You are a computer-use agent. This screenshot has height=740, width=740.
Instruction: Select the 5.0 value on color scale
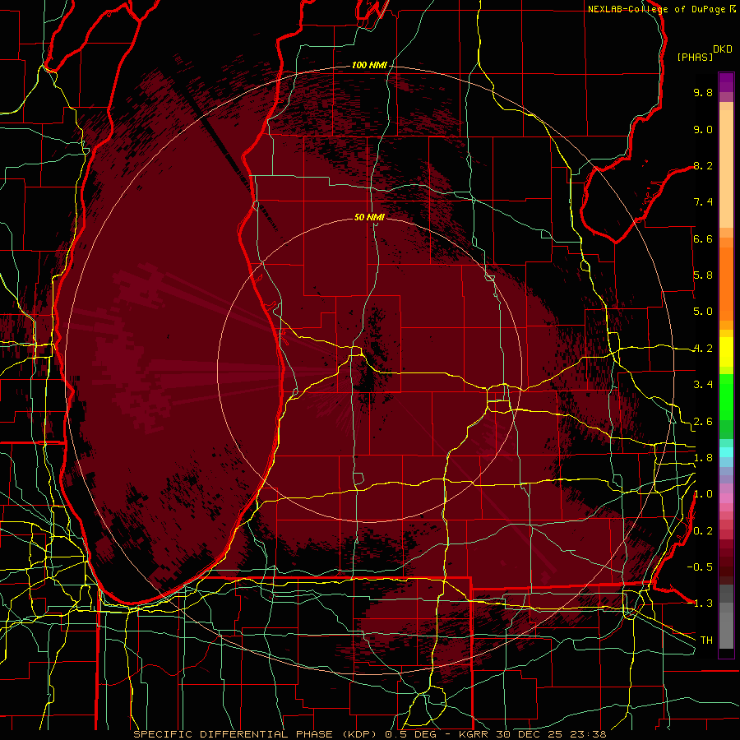703,312
